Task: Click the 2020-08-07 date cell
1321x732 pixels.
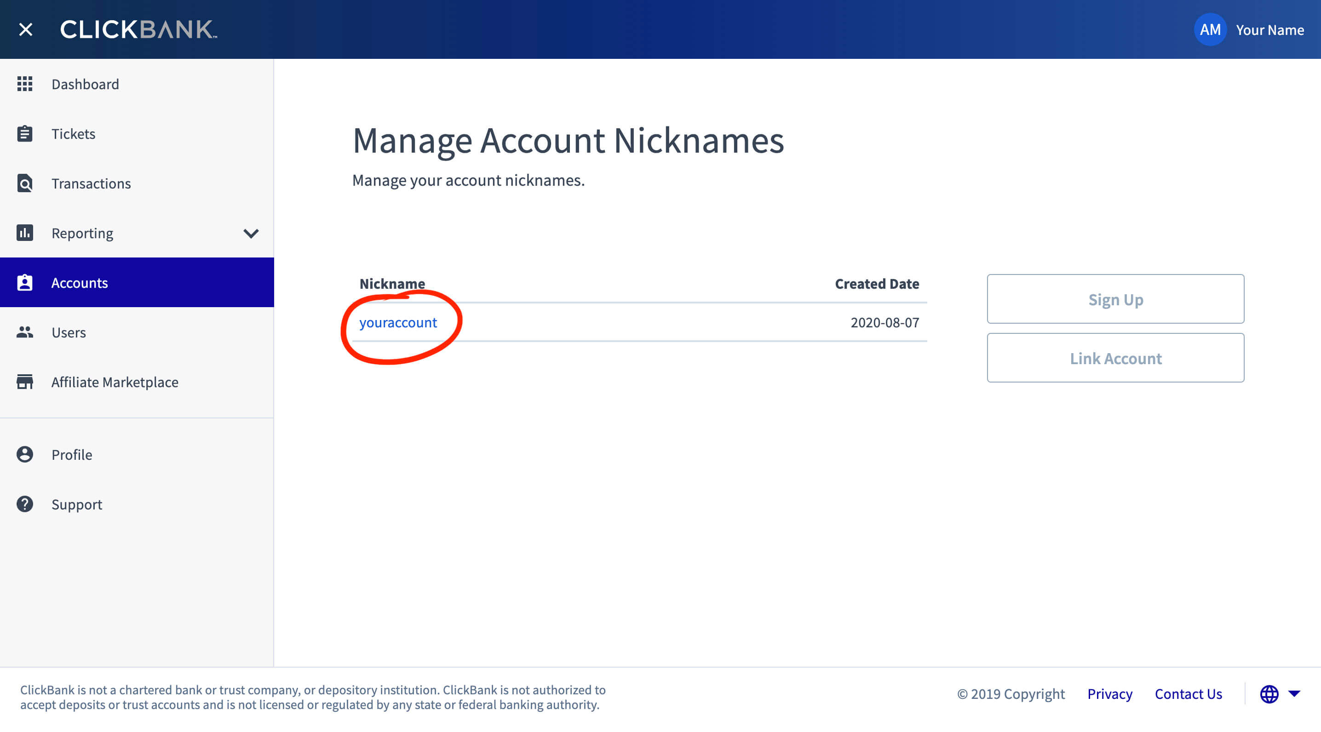Action: coord(884,322)
